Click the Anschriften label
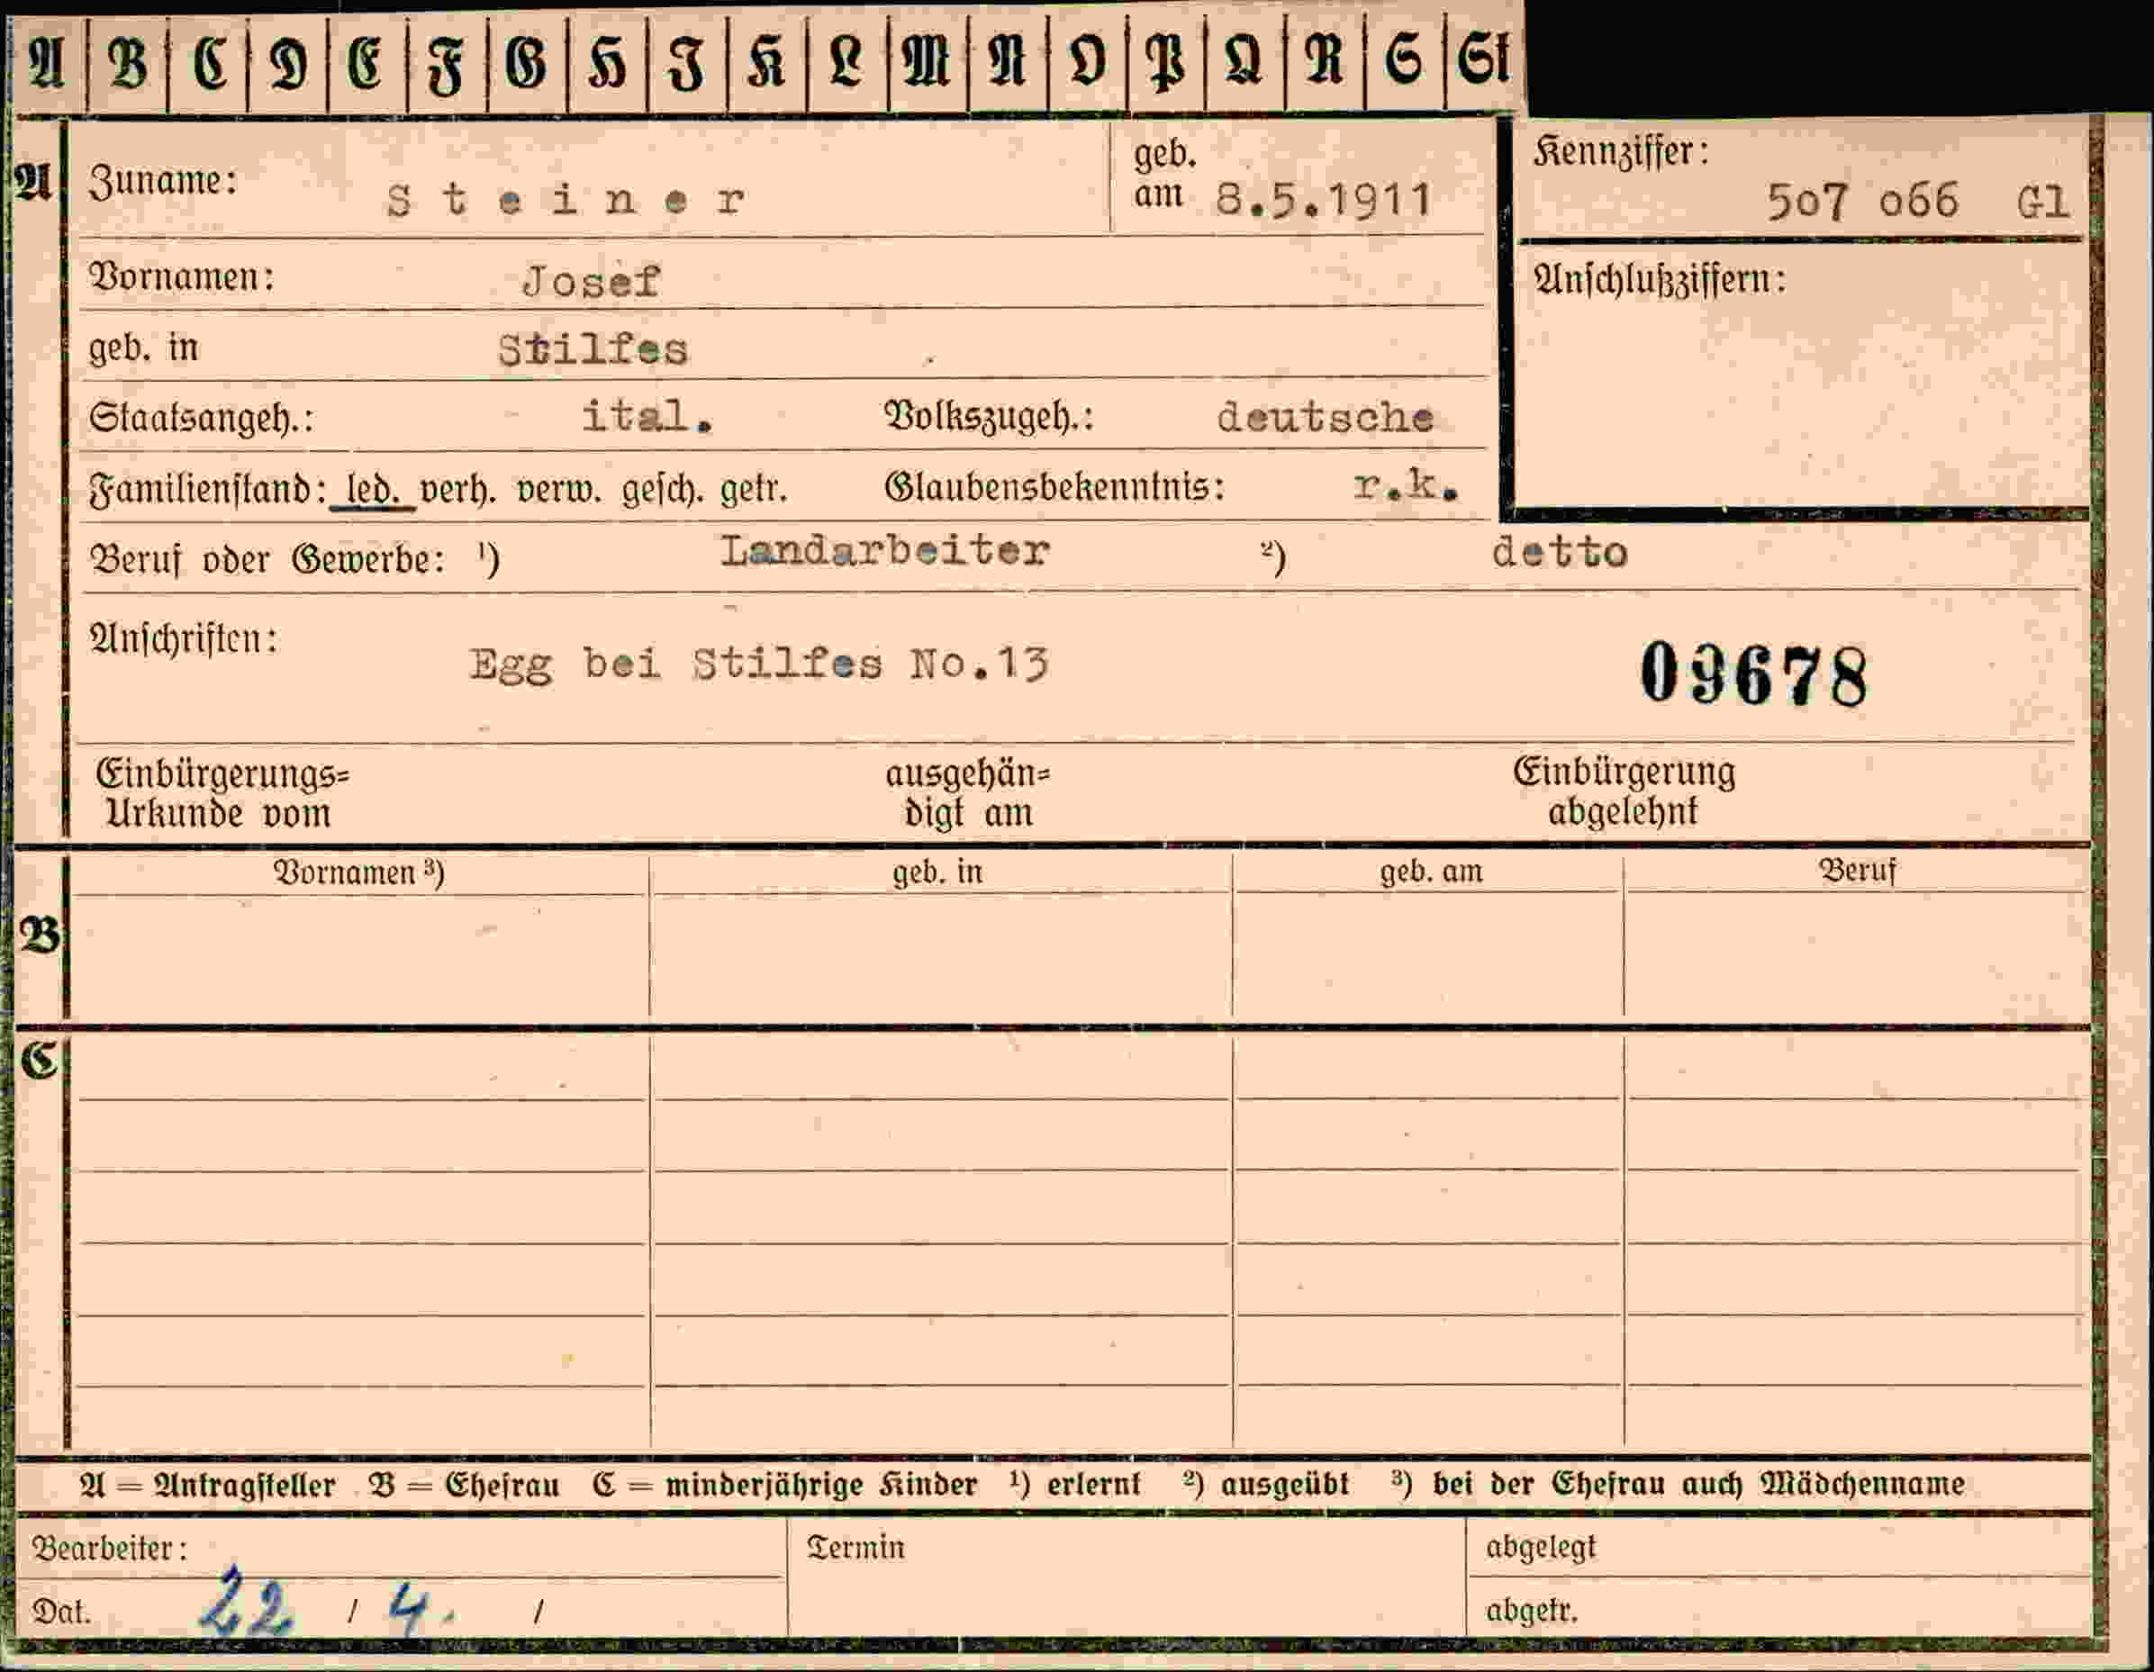Screen dimensions: 2154x1672 (184, 639)
